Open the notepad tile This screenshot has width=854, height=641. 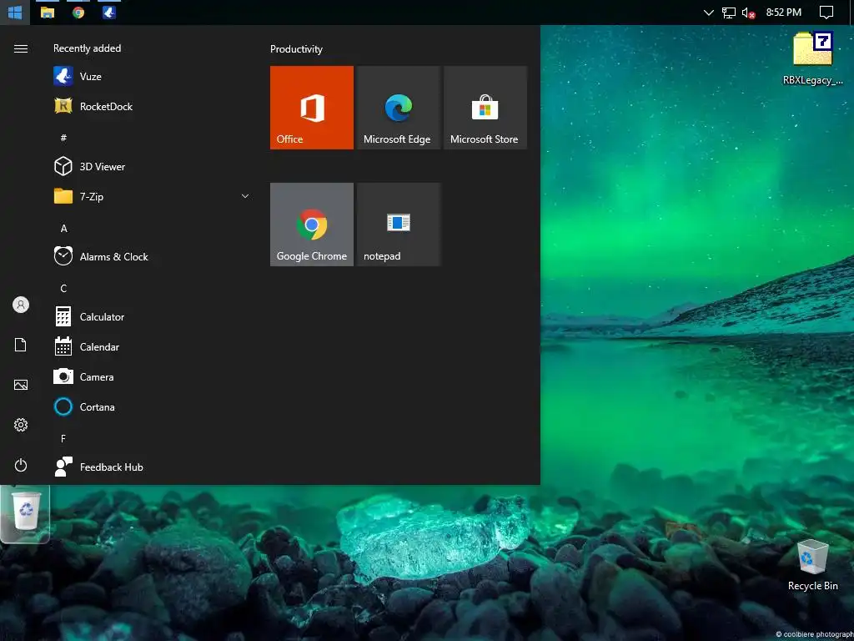pos(398,225)
